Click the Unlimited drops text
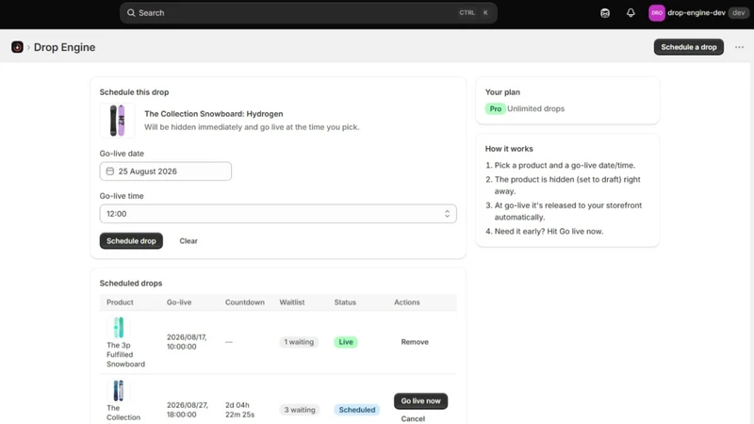The height and width of the screenshot is (424, 754). [535, 108]
